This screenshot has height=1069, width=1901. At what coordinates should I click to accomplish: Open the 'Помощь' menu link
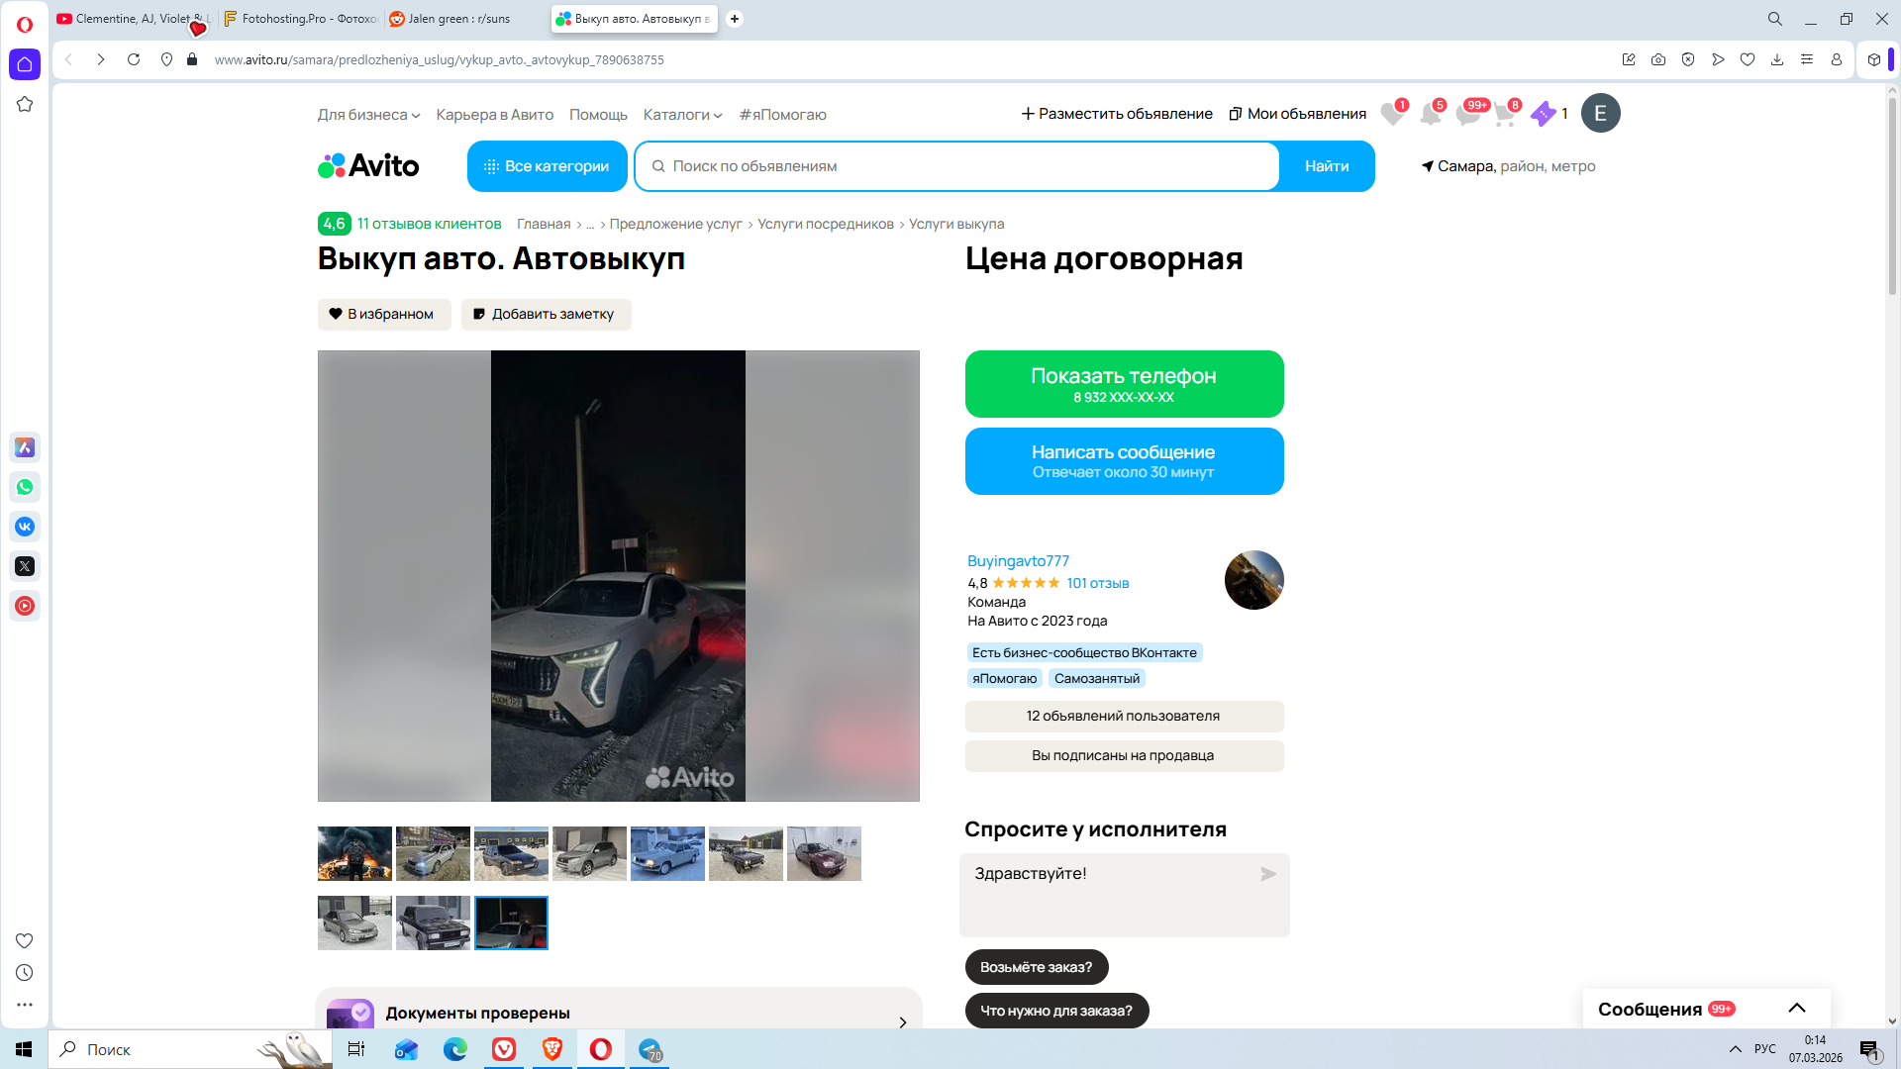[x=598, y=115]
